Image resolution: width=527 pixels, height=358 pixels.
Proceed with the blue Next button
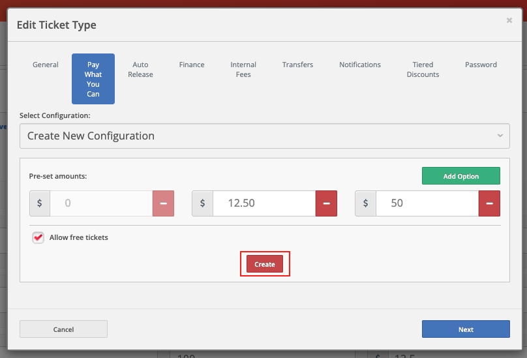coord(466,329)
